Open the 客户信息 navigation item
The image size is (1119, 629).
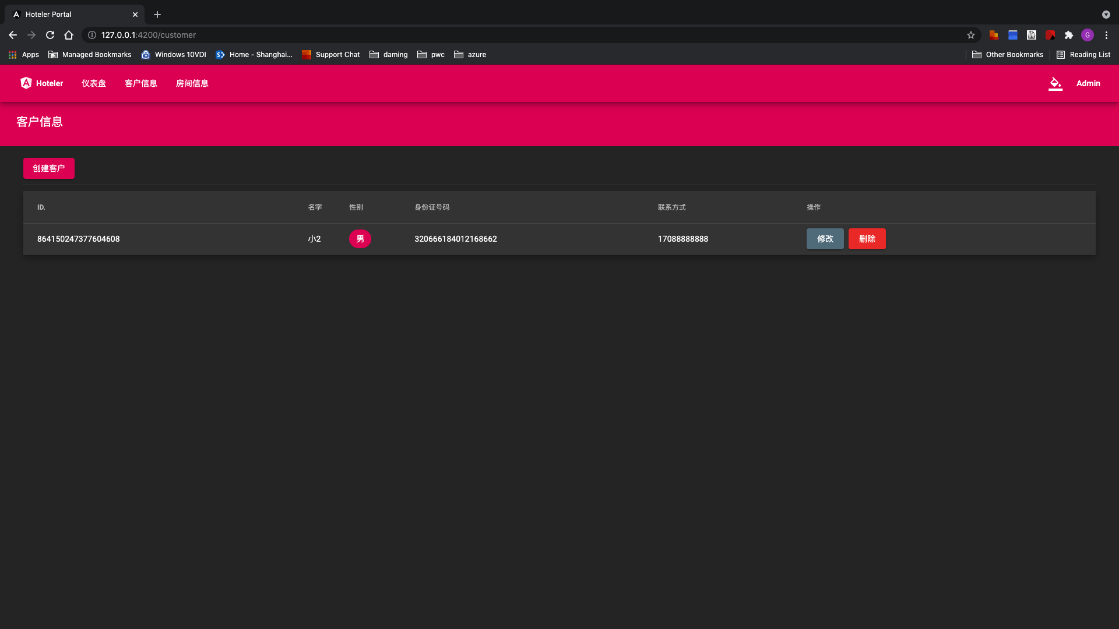[141, 83]
